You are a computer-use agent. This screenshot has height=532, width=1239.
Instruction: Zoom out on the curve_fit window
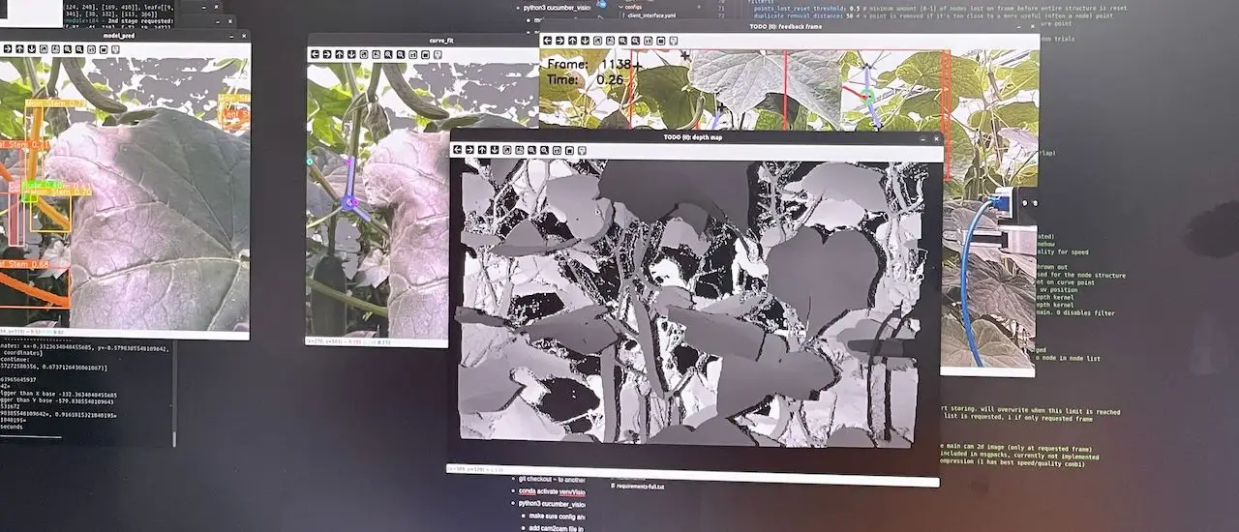[x=400, y=54]
